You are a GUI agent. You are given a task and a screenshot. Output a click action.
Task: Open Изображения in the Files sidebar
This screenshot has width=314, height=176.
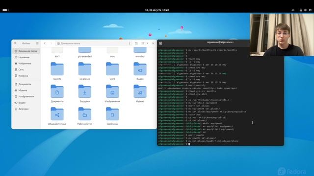(x=26, y=97)
